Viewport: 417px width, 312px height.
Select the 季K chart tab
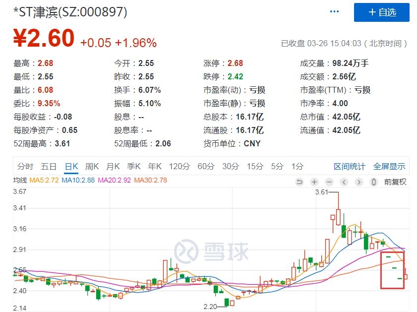pyautogui.click(x=133, y=167)
